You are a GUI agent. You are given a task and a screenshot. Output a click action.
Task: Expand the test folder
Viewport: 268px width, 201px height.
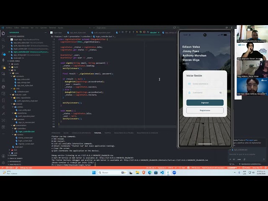(x=15, y=150)
